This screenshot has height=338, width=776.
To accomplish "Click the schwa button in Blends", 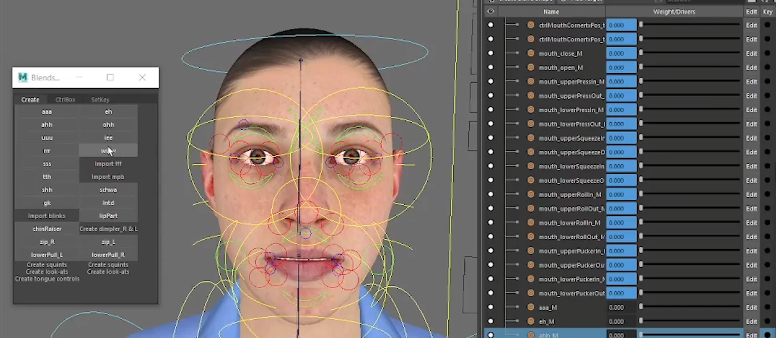I will click(108, 190).
